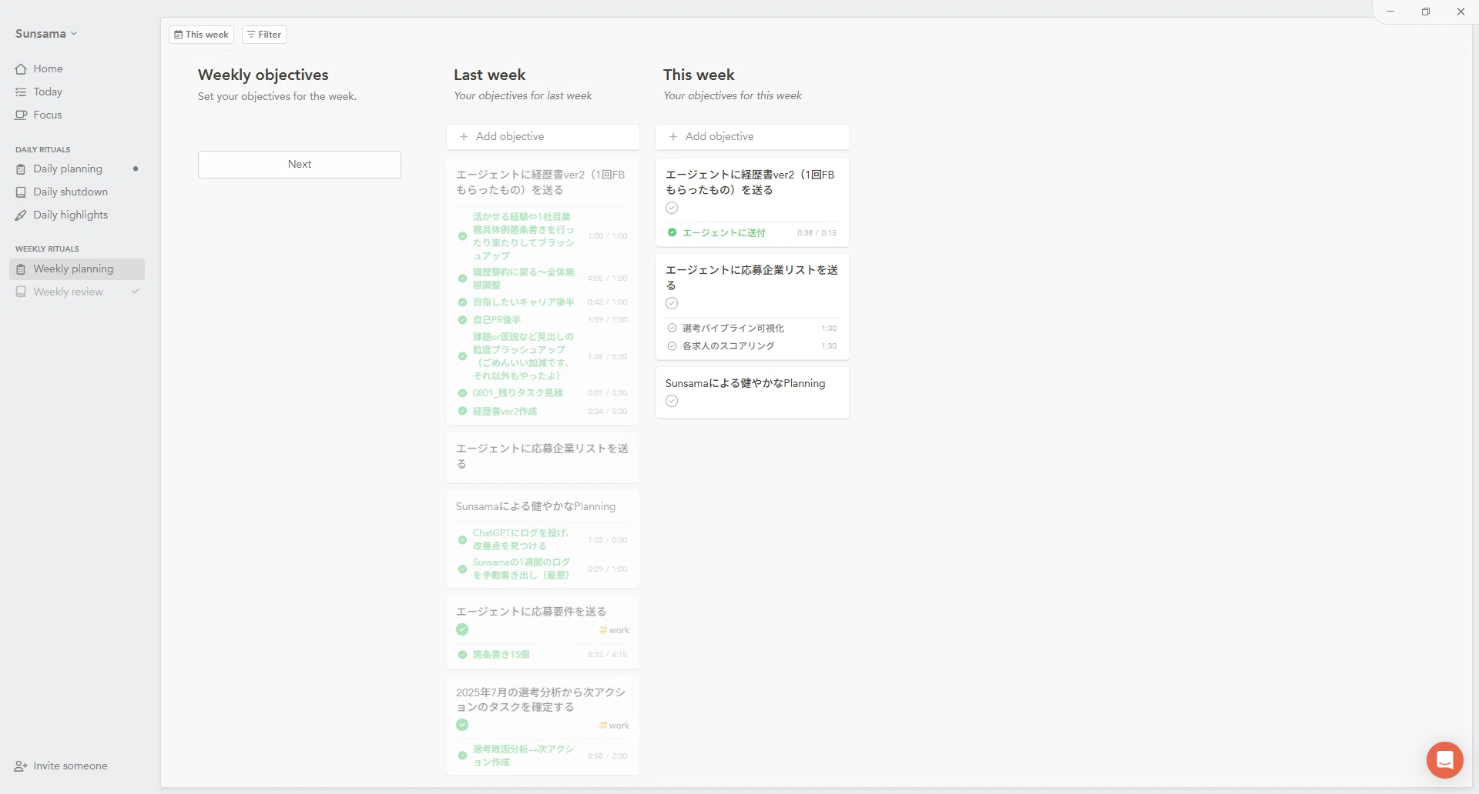The height and width of the screenshot is (794, 1479).
Task: Open Last week Sunsamaによる健やかなPlanning card title
Action: click(x=535, y=506)
